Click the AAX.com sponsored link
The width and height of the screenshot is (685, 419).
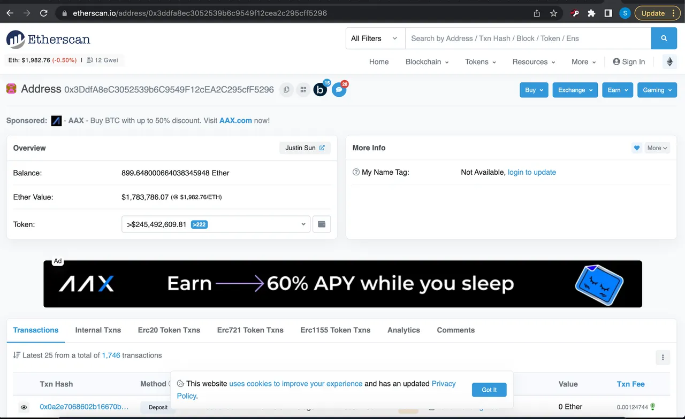click(x=235, y=121)
